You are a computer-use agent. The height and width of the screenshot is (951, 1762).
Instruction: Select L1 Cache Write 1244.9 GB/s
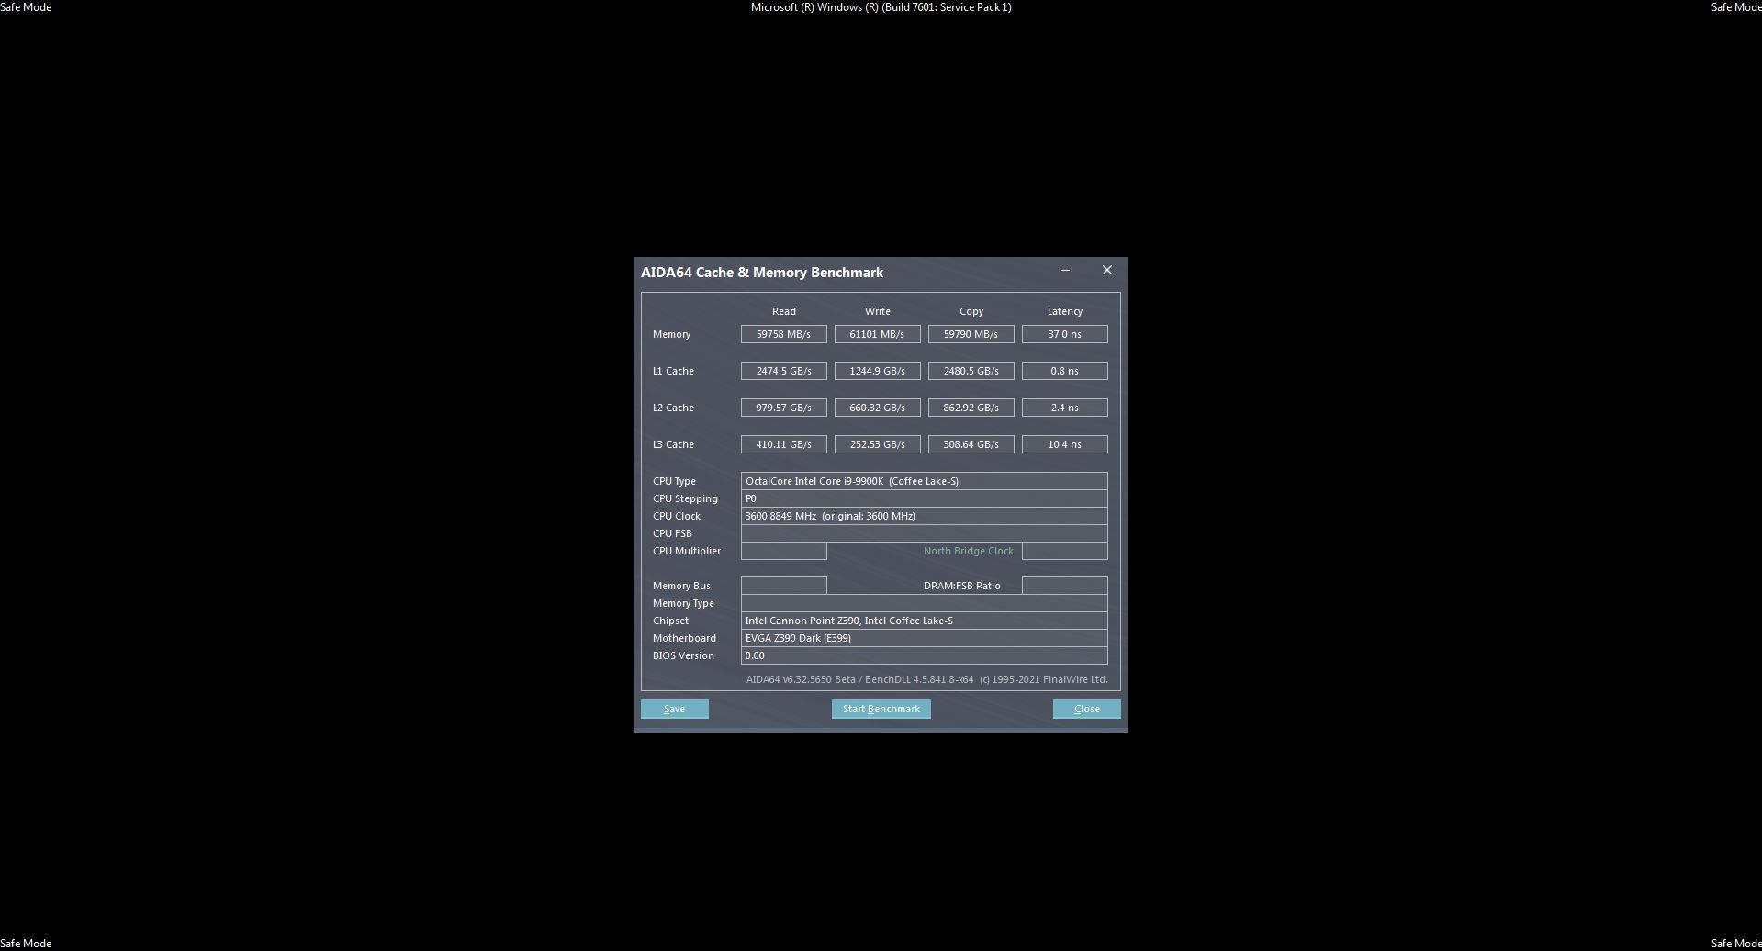[877, 371]
